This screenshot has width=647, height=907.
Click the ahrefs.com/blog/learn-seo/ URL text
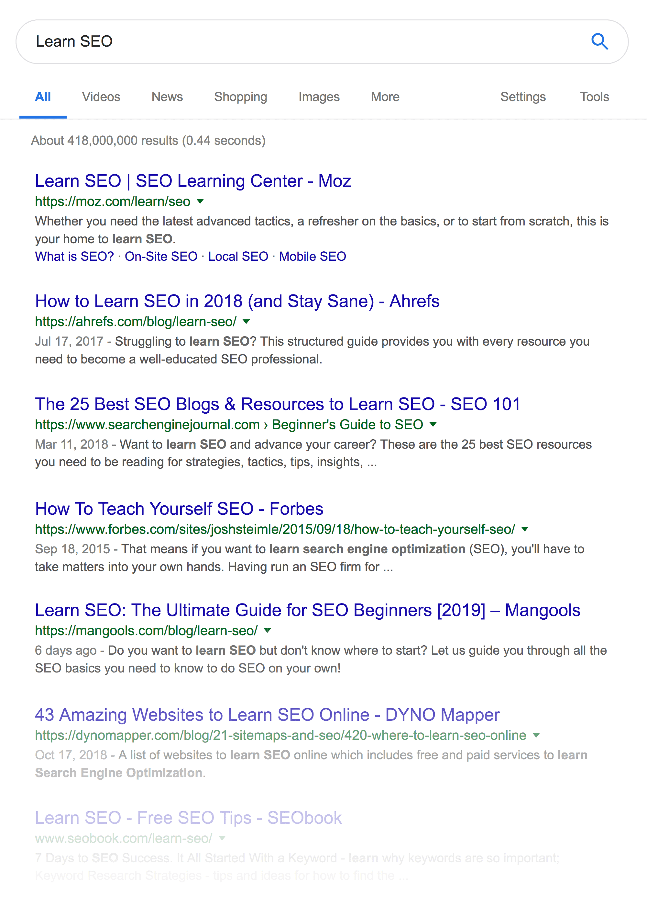pos(136,321)
